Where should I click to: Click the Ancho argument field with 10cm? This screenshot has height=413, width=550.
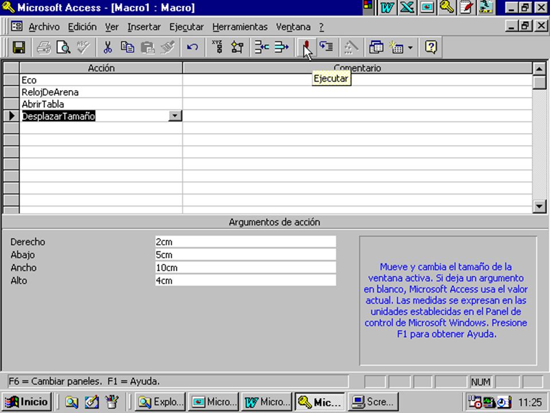tap(246, 268)
